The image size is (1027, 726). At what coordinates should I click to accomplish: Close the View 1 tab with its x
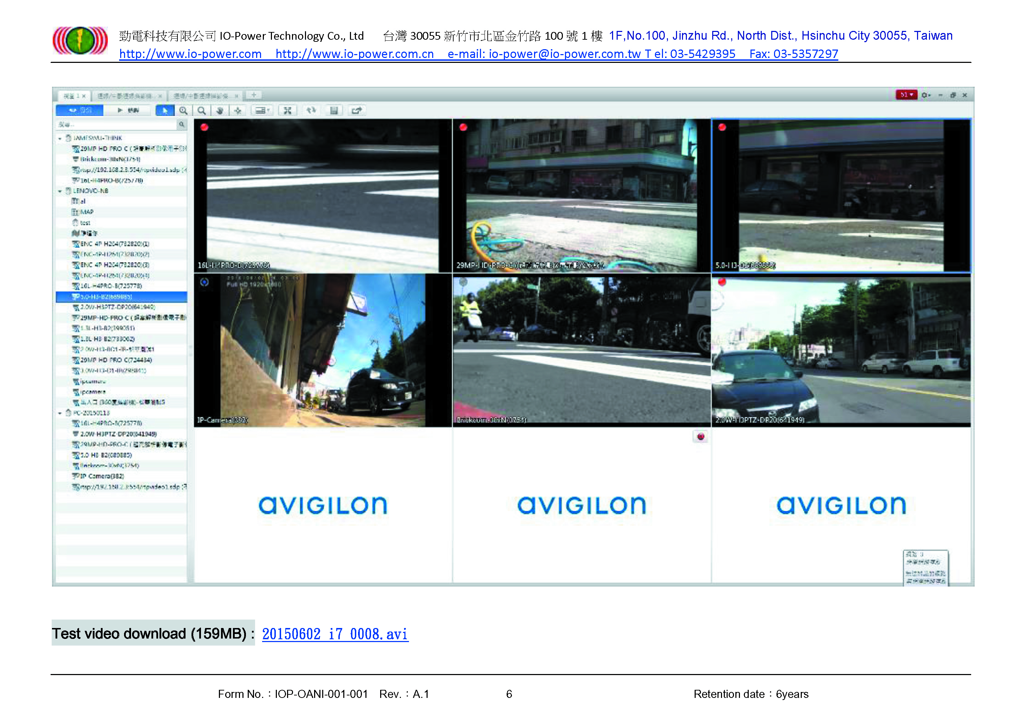coord(84,96)
